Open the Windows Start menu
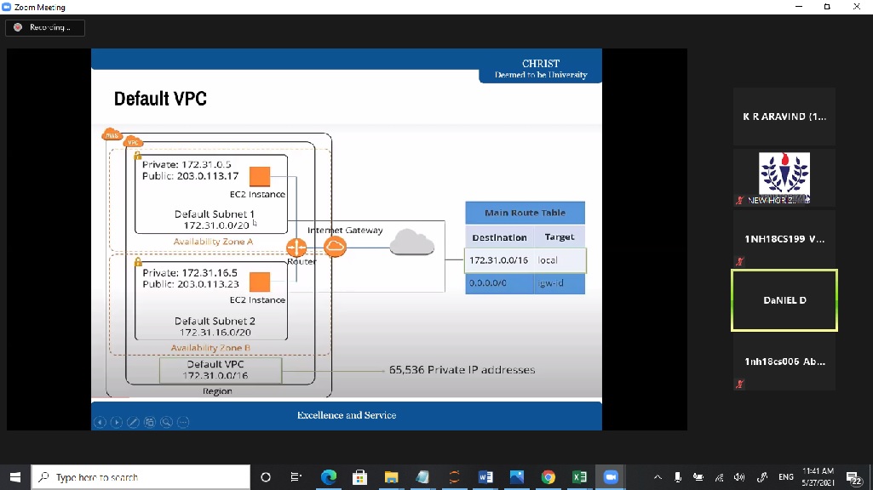873x490 pixels. [14, 477]
